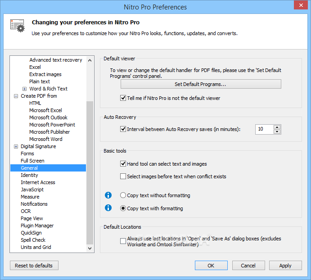Open Internet Access preferences
This screenshot has height=280, width=311.
tap(38, 182)
